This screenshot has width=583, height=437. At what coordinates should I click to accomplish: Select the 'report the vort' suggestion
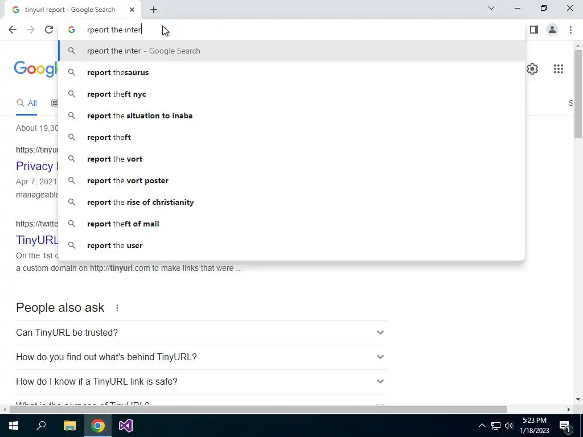click(292, 159)
